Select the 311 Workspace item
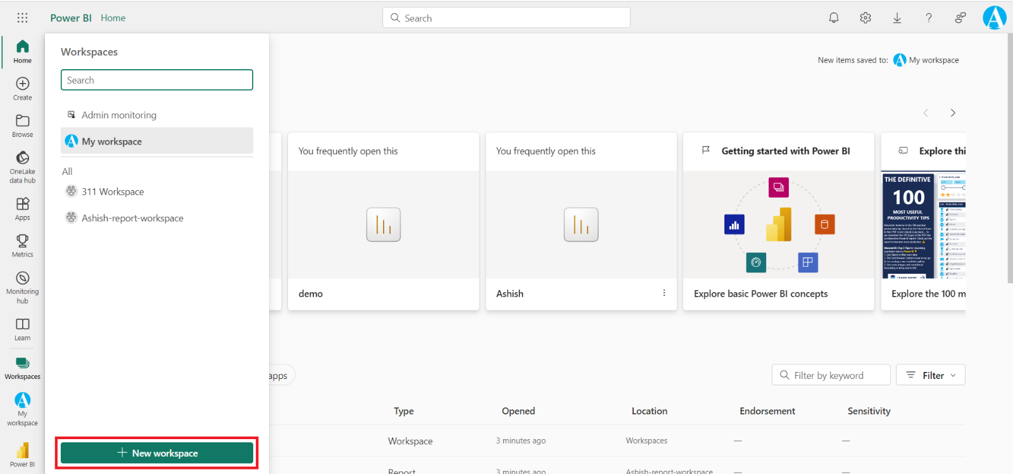1013x474 pixels. pyautogui.click(x=113, y=191)
